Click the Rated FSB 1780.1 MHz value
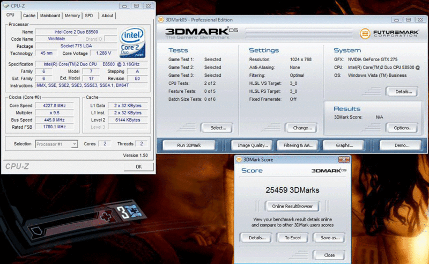This screenshot has height=264, width=429. tap(54, 127)
